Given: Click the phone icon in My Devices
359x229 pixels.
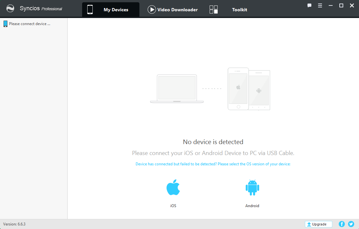Looking at the screenshot, I should 90,10.
